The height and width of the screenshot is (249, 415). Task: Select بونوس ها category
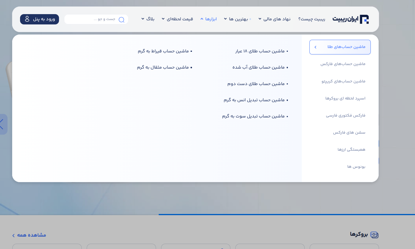point(356,167)
